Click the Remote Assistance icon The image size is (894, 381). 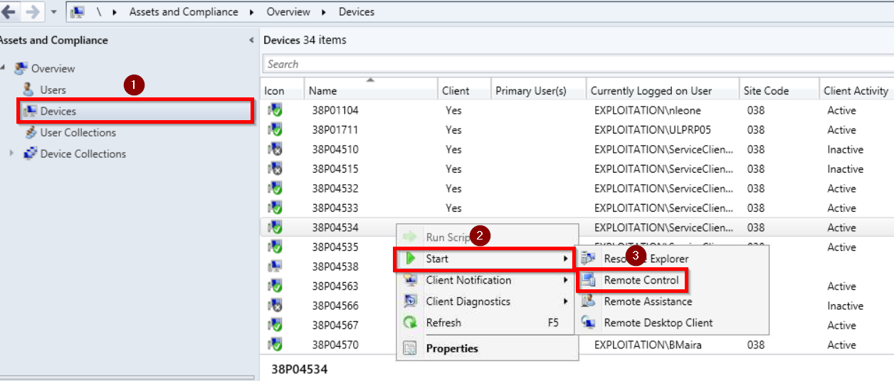589,301
